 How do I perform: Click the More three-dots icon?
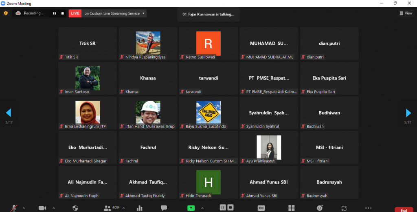[368, 208]
